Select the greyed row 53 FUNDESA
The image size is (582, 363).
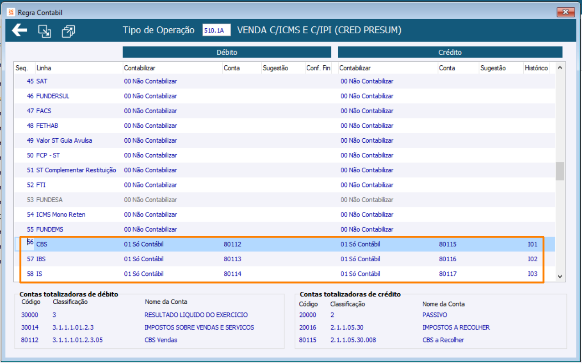tap(285, 200)
